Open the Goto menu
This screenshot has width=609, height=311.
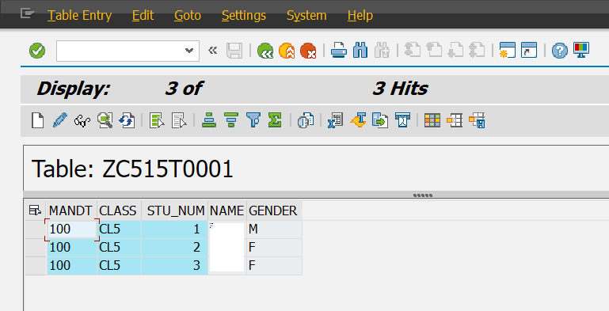[x=188, y=16]
